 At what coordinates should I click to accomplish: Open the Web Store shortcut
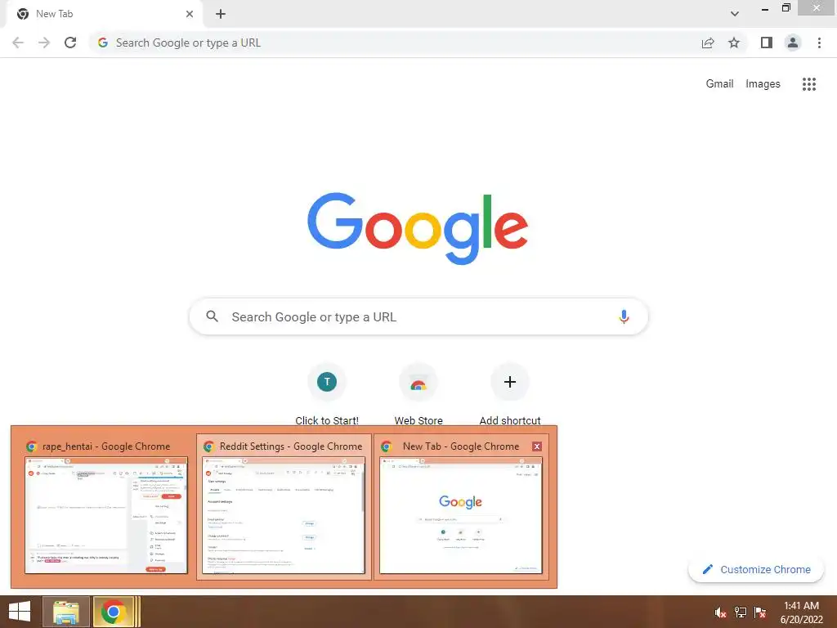418,394
